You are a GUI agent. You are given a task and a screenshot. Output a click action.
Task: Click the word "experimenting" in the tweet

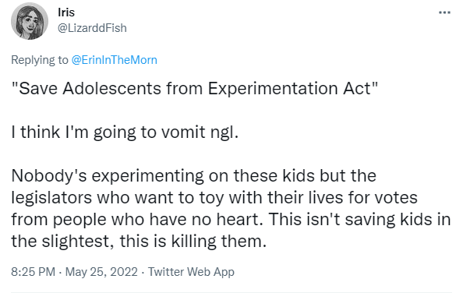click(x=147, y=176)
